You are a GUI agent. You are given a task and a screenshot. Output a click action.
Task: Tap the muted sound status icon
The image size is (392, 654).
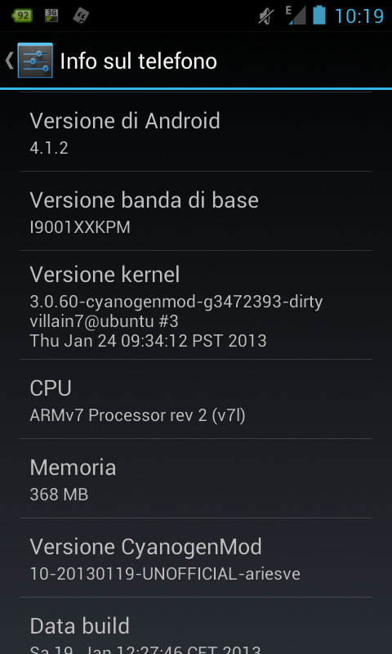coord(266,16)
